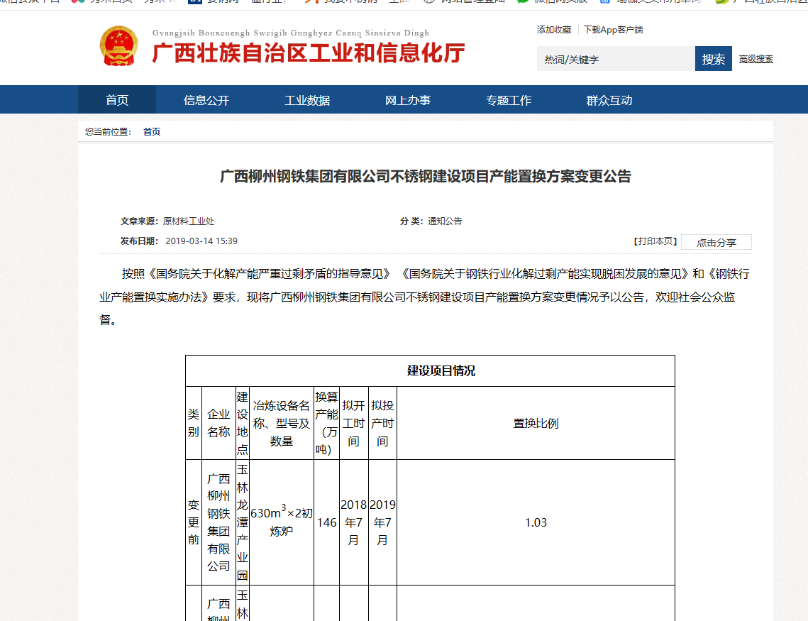The height and width of the screenshot is (621, 808).
Task: Open 高级搜索 advanced search
Action: 756,60
